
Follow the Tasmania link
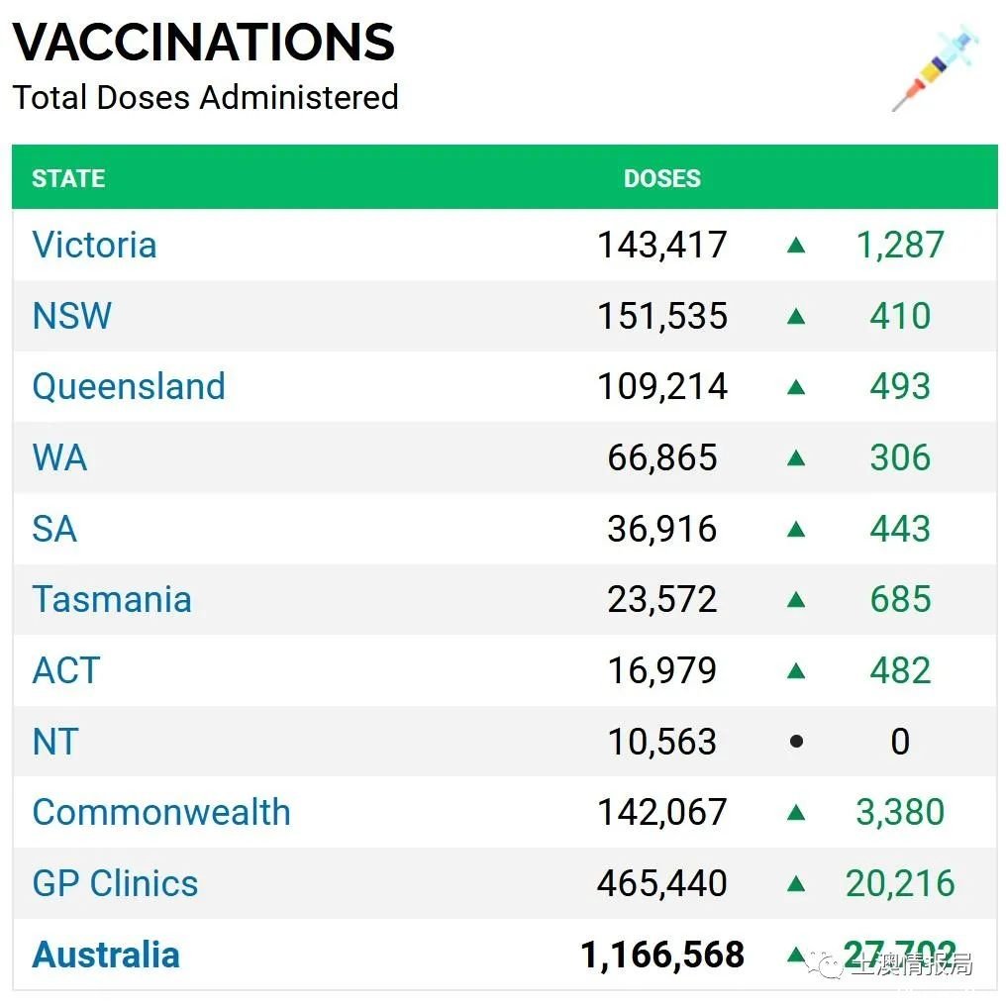pyautogui.click(x=112, y=600)
